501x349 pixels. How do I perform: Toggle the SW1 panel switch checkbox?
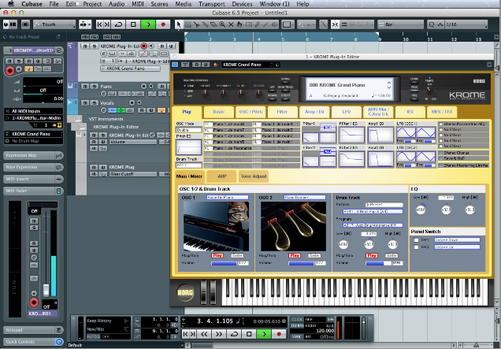point(416,239)
